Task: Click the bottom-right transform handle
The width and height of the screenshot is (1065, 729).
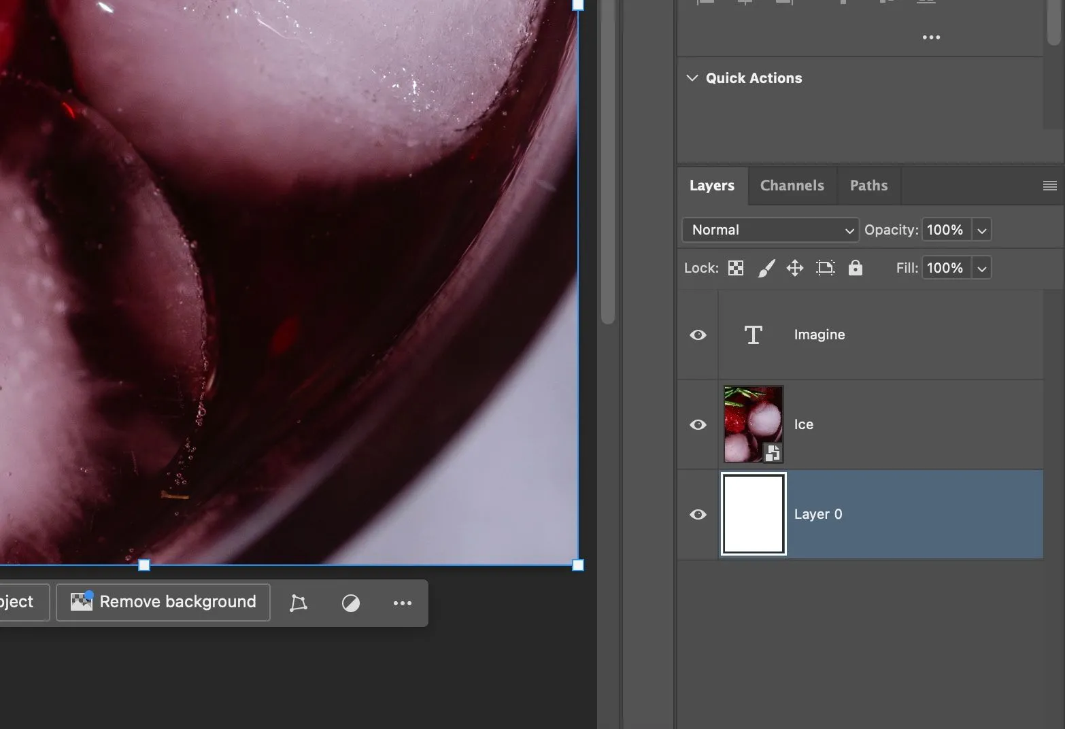Action: [578, 565]
